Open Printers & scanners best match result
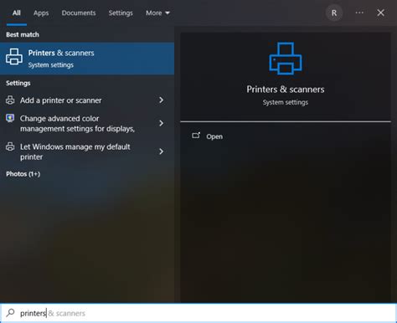The height and width of the screenshot is (323, 397). (x=87, y=59)
